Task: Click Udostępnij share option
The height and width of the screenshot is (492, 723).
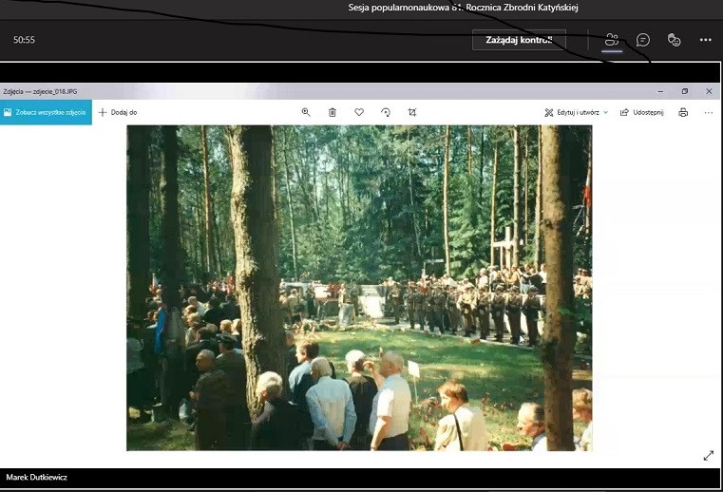Action: [641, 112]
